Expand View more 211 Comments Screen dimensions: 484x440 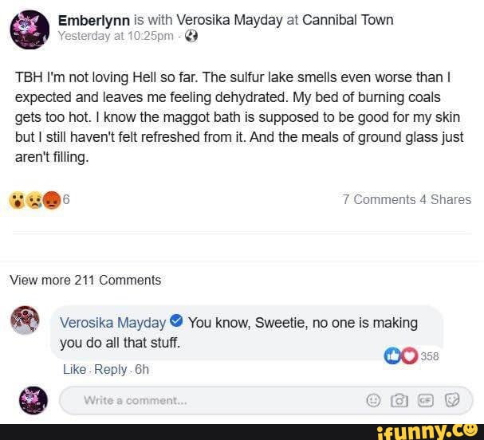click(85, 280)
